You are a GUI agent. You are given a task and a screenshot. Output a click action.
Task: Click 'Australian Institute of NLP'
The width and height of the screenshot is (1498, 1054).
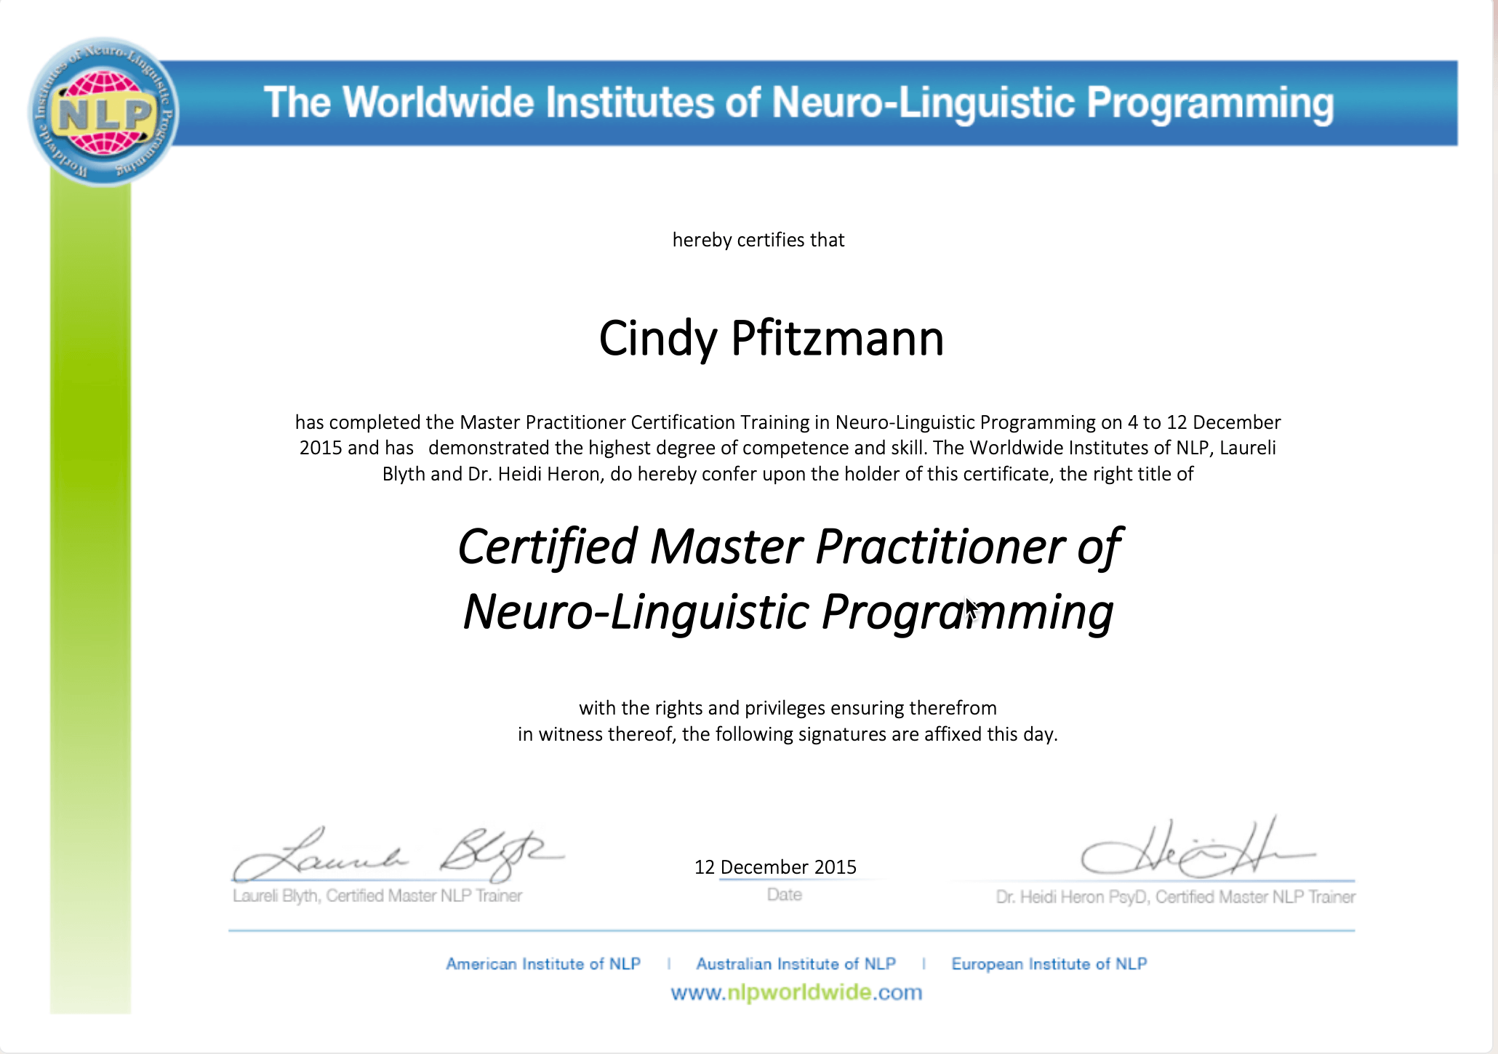pos(796,964)
